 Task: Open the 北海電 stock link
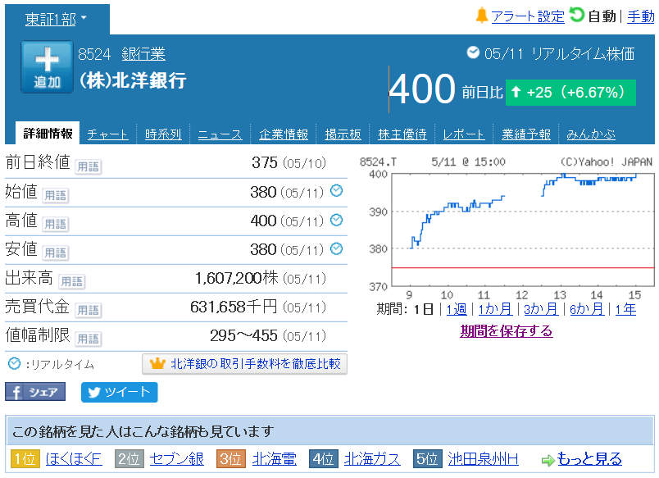pos(274,458)
